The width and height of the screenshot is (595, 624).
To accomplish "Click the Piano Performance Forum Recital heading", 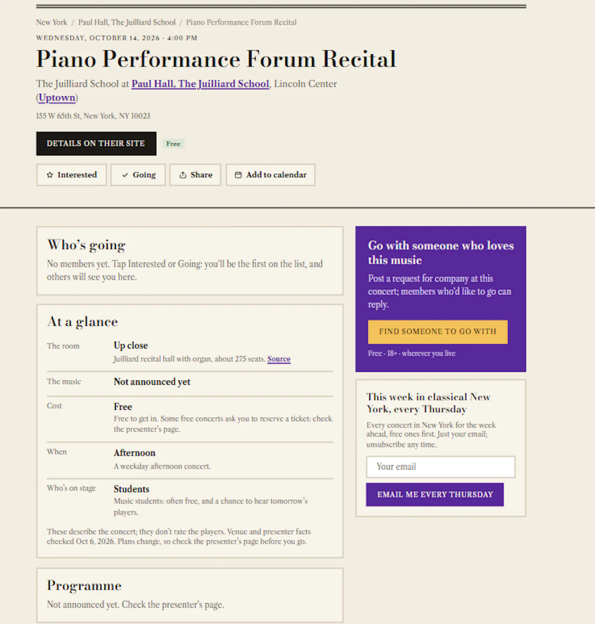I will pos(216,59).
